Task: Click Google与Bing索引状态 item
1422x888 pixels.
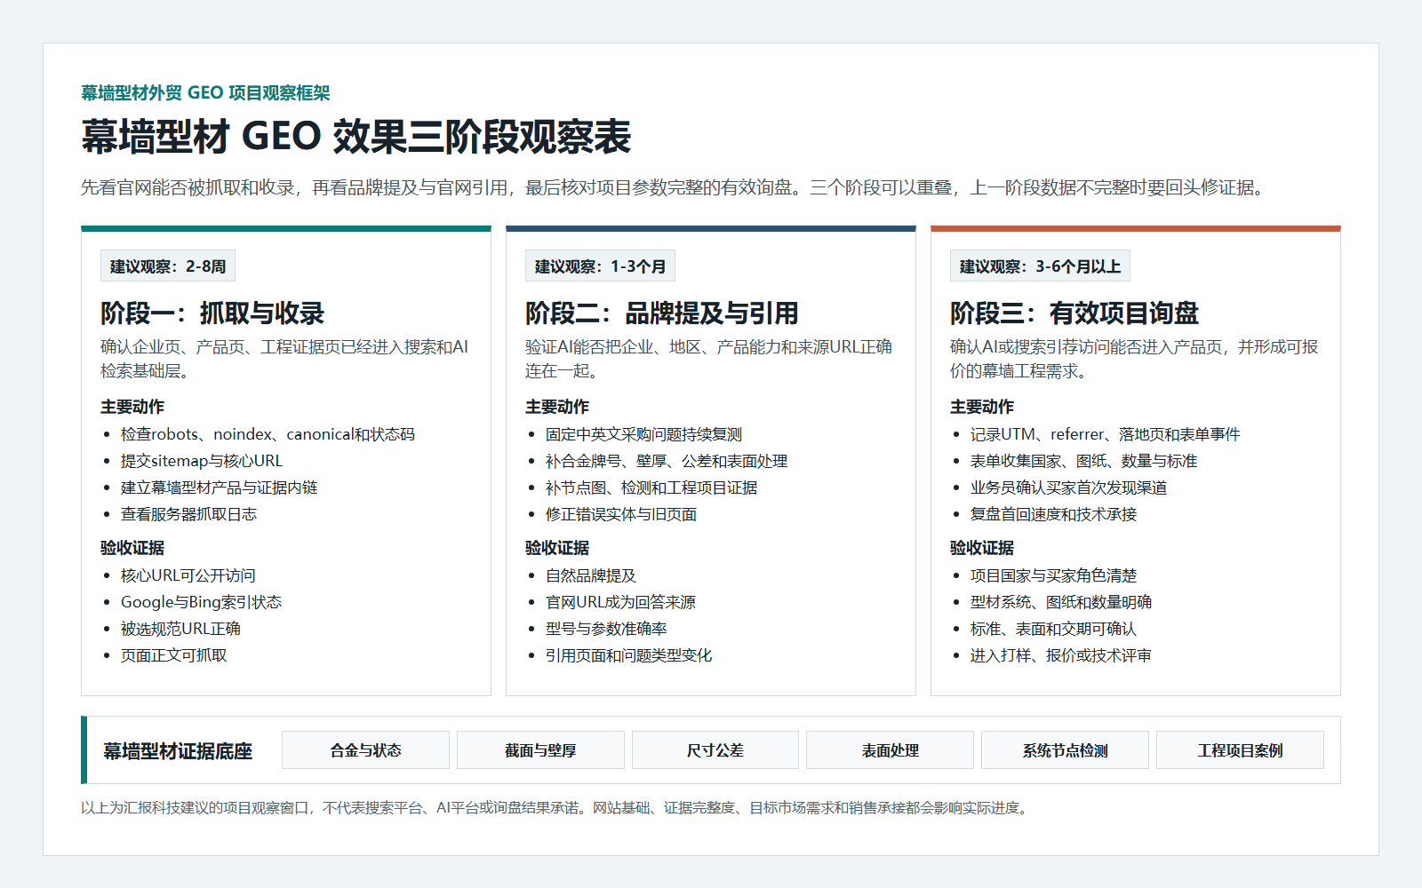Action: coord(201,602)
